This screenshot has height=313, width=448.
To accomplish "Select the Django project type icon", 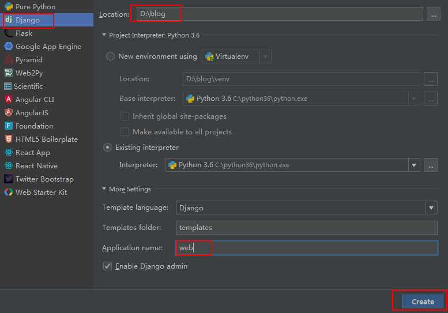I will (x=9, y=20).
